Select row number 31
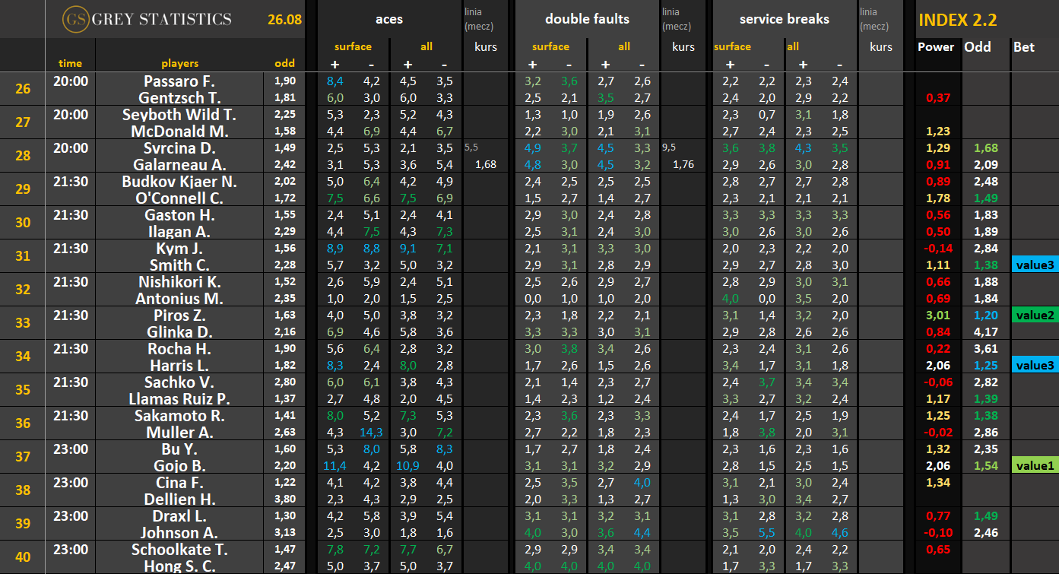Screen dimensions: 1059x574 (x=23, y=256)
